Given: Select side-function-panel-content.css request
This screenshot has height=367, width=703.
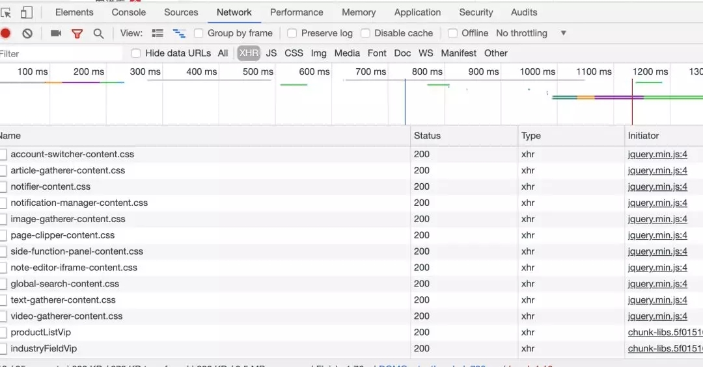Looking at the screenshot, I should tap(77, 251).
